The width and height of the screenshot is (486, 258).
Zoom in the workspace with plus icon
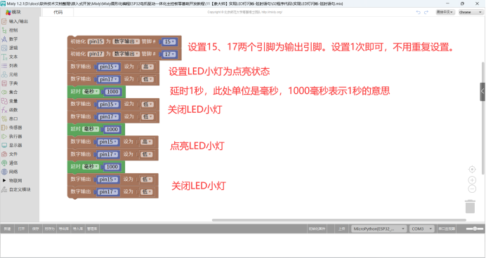472,180
